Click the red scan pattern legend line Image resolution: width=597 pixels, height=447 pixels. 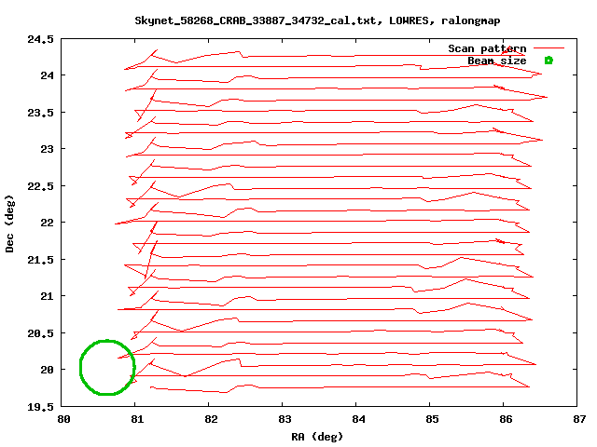pos(548,48)
